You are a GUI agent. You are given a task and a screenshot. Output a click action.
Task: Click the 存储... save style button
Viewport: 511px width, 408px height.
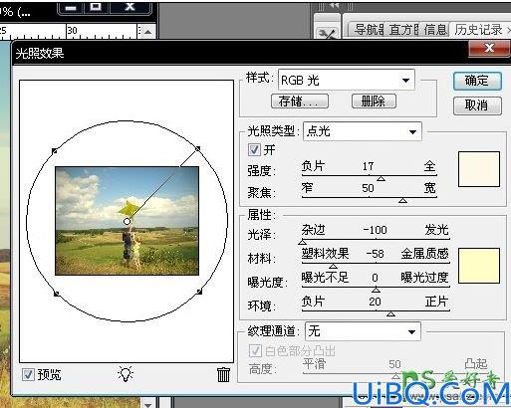[x=300, y=102]
